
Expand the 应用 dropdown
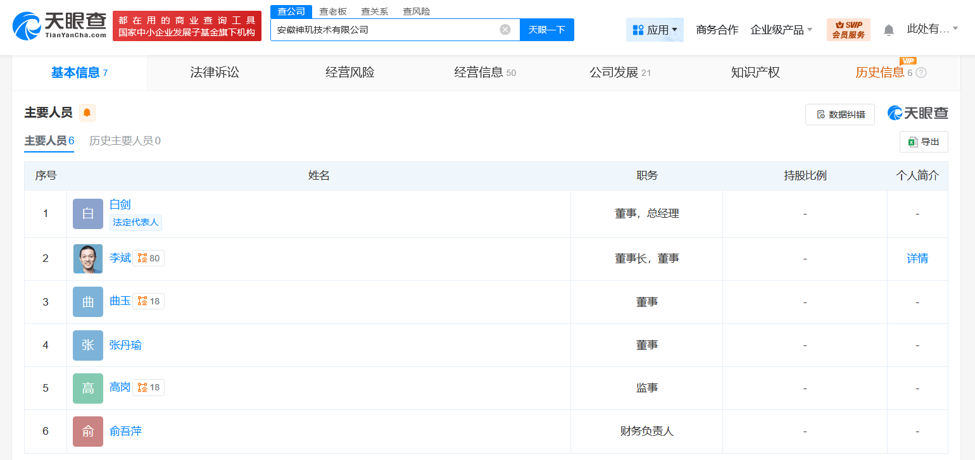(655, 30)
